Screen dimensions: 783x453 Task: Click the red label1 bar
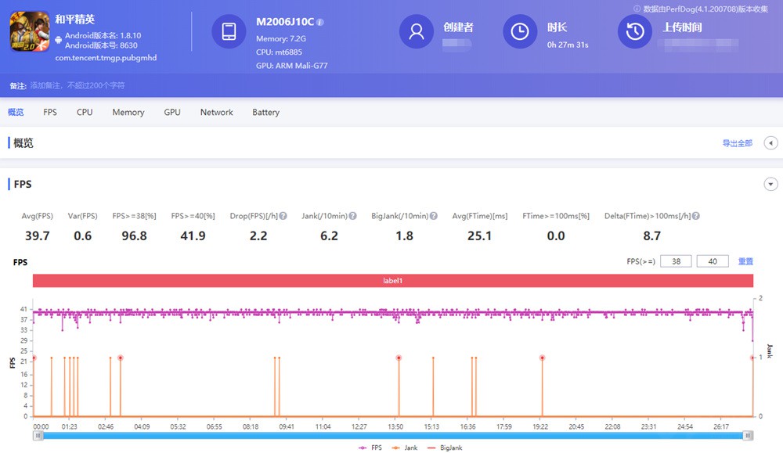(393, 281)
